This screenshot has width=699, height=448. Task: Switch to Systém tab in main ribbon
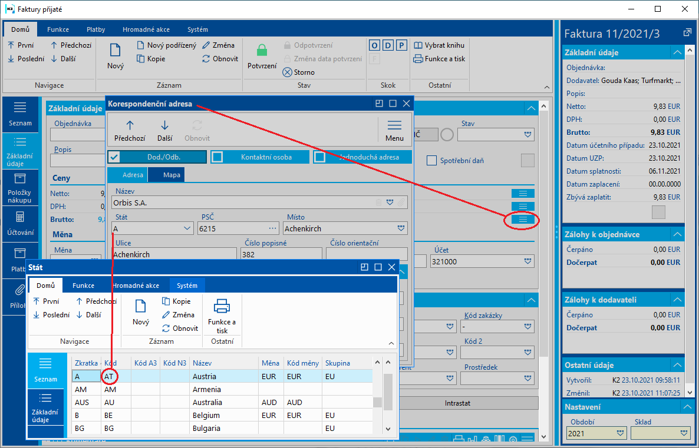click(x=197, y=29)
